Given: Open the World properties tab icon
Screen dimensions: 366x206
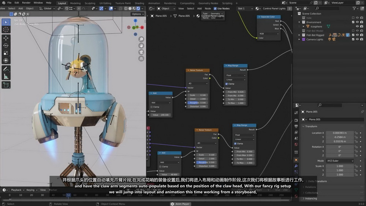Looking at the screenshot, I should tap(296, 145).
